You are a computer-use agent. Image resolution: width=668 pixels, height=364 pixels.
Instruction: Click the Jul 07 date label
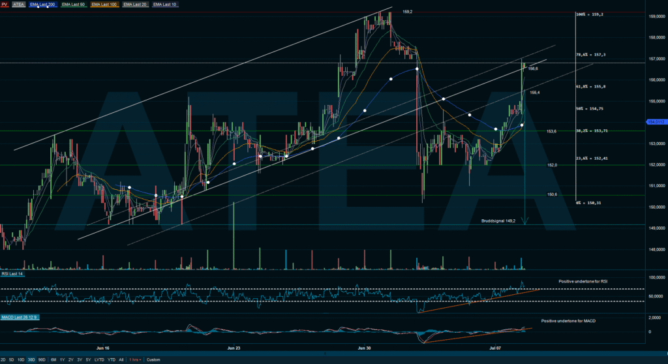coord(495,348)
